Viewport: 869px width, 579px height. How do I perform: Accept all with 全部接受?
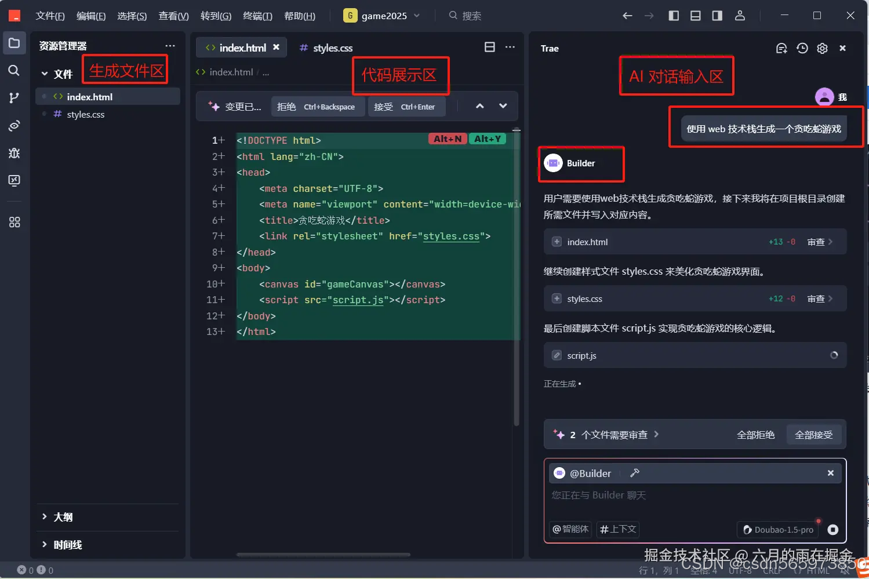point(813,435)
